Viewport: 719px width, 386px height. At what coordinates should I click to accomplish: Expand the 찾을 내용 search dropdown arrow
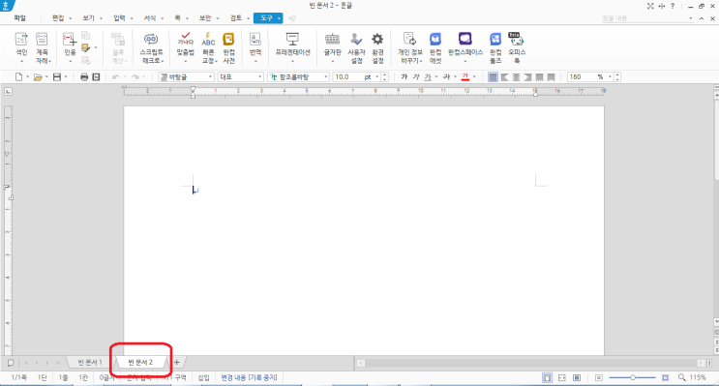[x=691, y=18]
